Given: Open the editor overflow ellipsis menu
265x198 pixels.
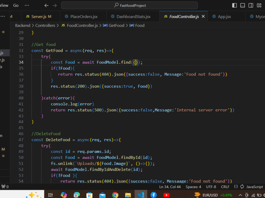Looking at the screenshot, I should click(x=3, y=16).
